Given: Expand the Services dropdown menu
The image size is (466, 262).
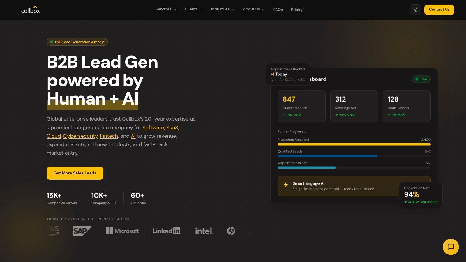Looking at the screenshot, I should (x=166, y=9).
